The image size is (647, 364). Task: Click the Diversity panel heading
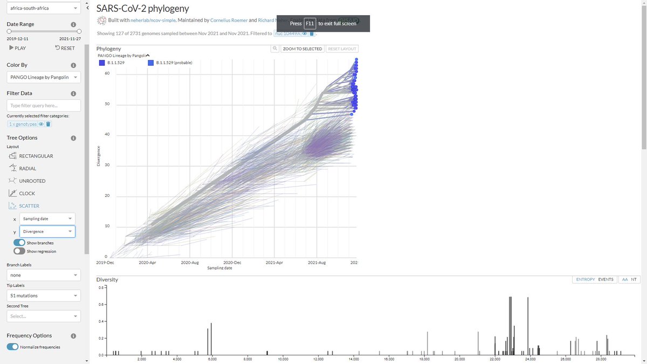107,279
